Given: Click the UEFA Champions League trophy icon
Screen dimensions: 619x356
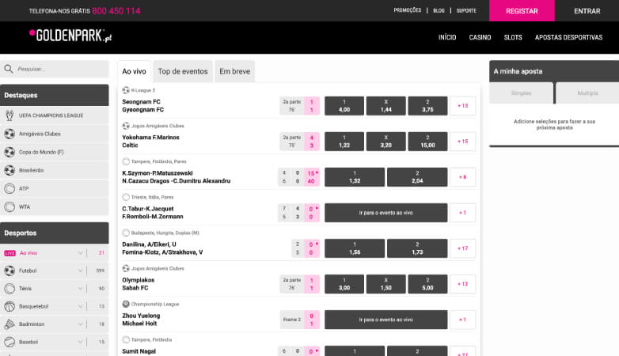Looking at the screenshot, I should tap(9, 116).
